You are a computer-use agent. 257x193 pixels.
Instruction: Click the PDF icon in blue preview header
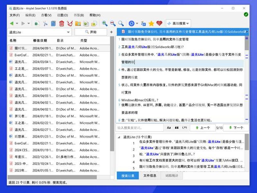(x=123, y=32)
